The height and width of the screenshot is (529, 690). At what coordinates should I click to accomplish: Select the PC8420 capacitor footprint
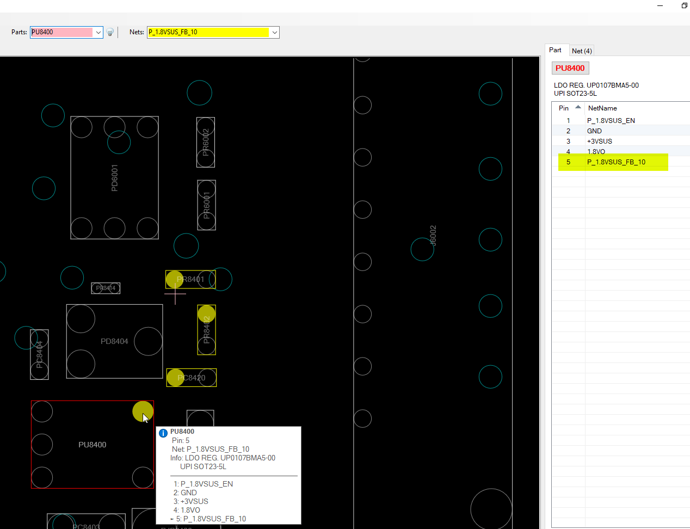192,378
